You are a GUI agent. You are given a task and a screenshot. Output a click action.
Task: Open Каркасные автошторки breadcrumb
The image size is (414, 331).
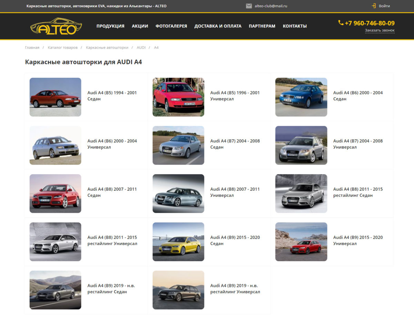107,48
